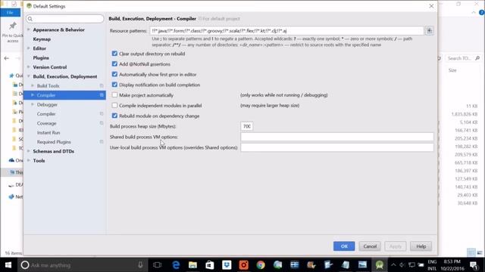The width and height of the screenshot is (485, 272).
Task: Select Instant Run settings item
Action: (x=48, y=133)
